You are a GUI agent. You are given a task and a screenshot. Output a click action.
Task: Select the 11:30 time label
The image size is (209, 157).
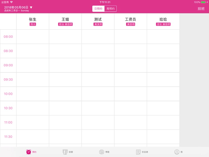point(8,137)
